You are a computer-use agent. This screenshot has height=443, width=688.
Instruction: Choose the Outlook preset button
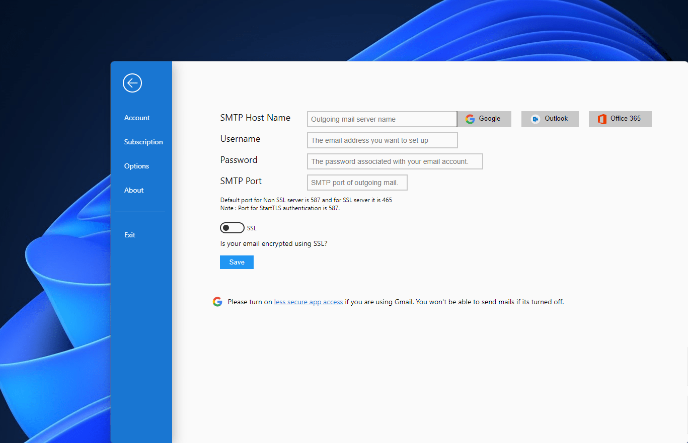pyautogui.click(x=550, y=119)
